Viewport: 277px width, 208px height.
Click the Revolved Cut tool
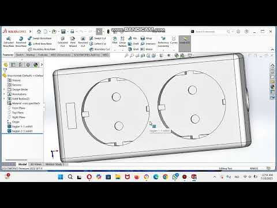(83, 42)
